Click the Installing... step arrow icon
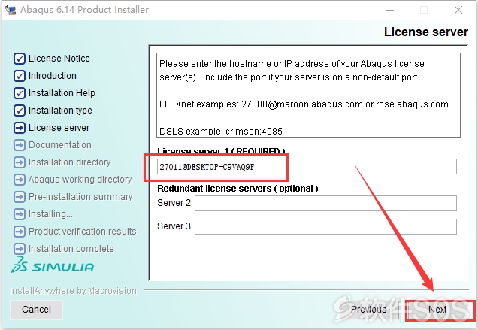 pos(20,214)
